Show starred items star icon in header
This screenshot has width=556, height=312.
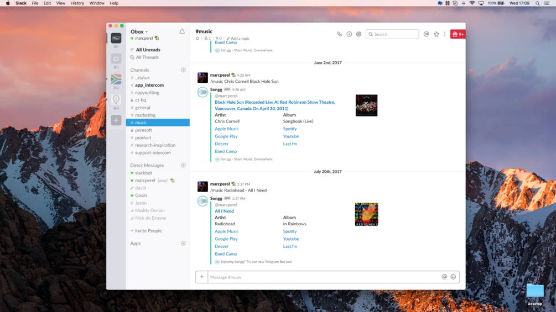coord(436,34)
